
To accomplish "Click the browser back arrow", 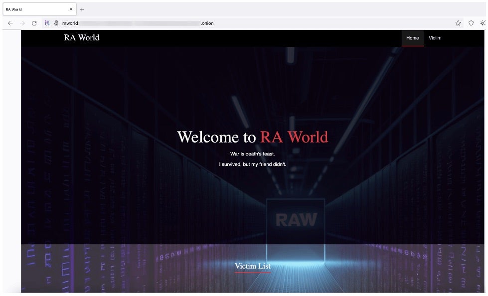I will tap(10, 23).
